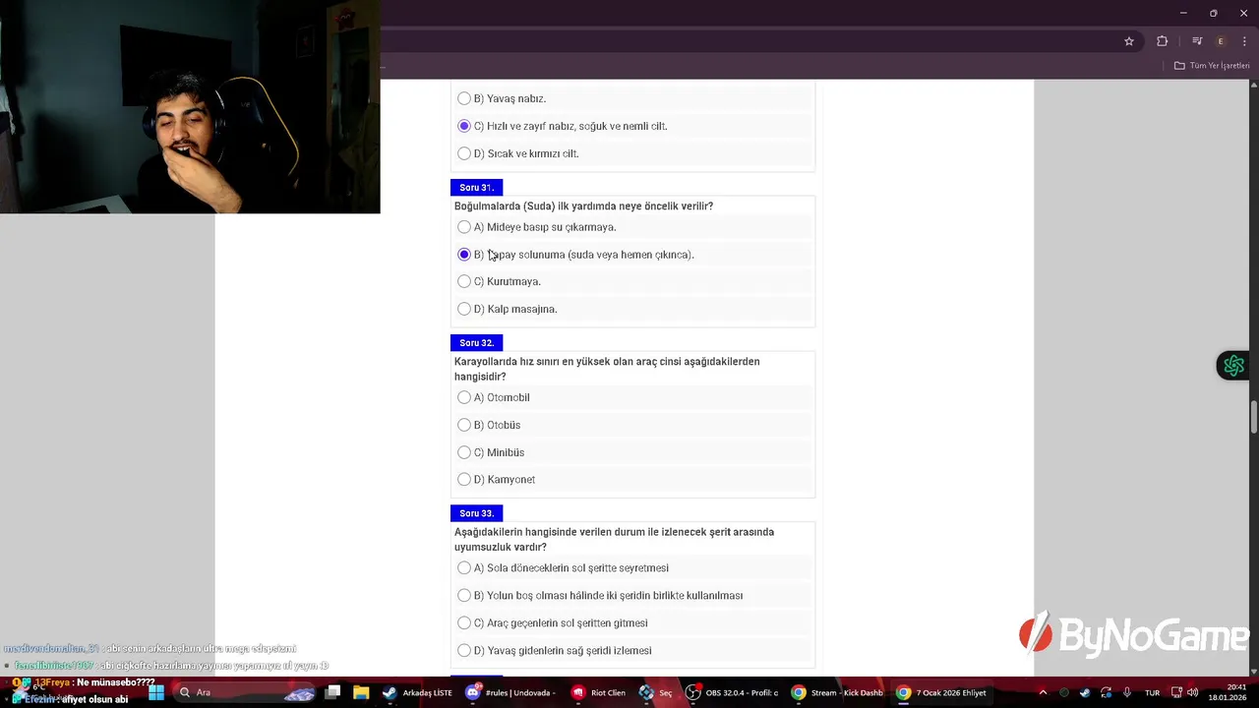The image size is (1259, 708).
Task: Open Steam Arkadaş LİSTE taskbar window
Action: click(x=418, y=692)
